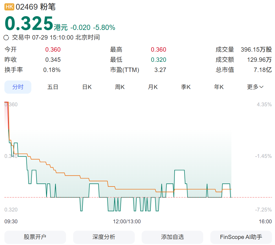Click the 最高 value 0.360
The image size is (275, 245).
pos(159,49)
